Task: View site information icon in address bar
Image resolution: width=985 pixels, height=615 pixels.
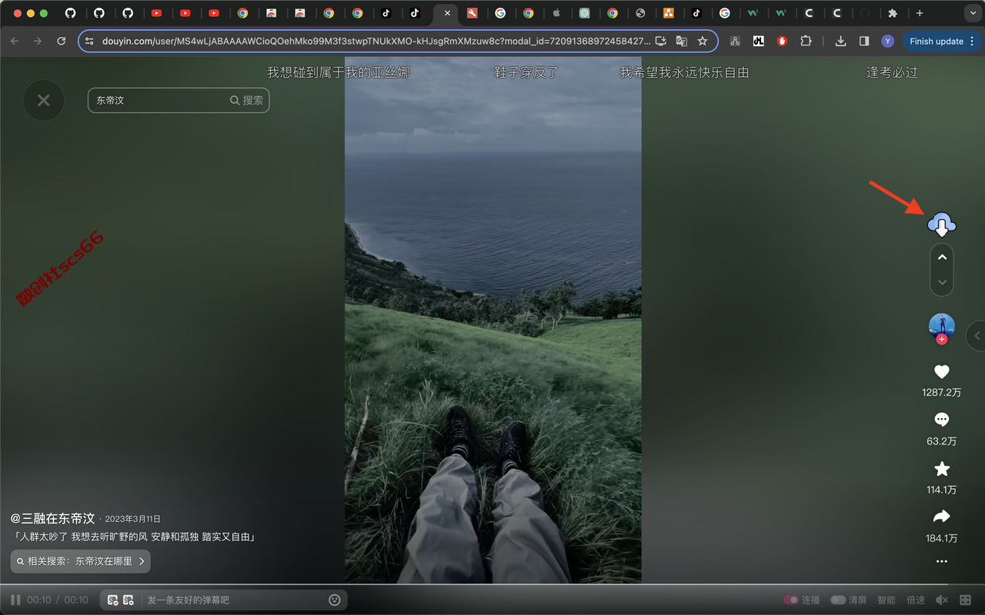Action: [x=89, y=42]
